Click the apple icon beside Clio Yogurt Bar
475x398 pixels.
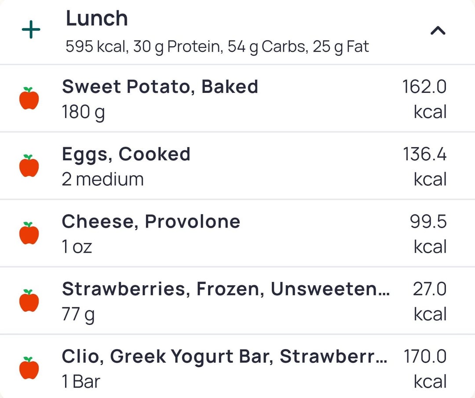coord(29,368)
